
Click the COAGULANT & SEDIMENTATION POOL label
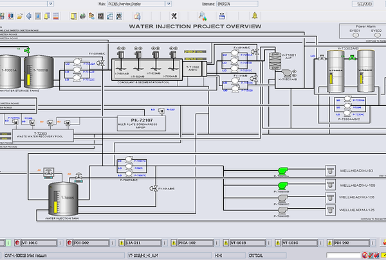[x=143, y=82]
